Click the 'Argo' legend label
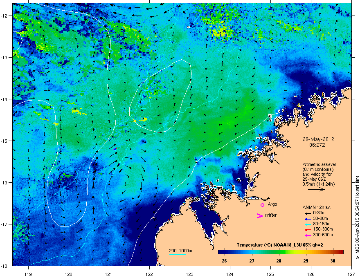This screenshot has width=360, height=278. pos(272,204)
